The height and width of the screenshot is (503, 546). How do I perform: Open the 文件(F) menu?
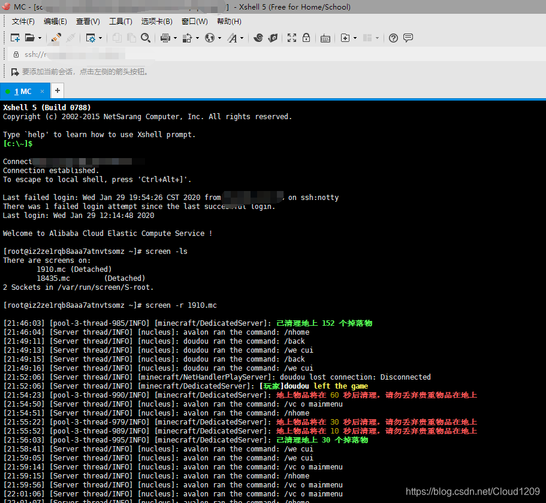pos(23,22)
